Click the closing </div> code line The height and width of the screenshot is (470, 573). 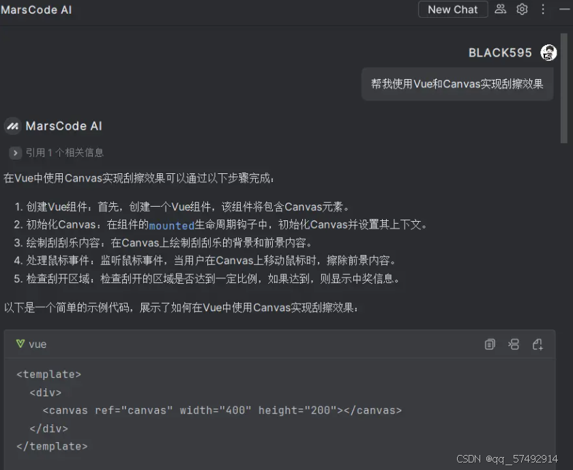coord(48,428)
